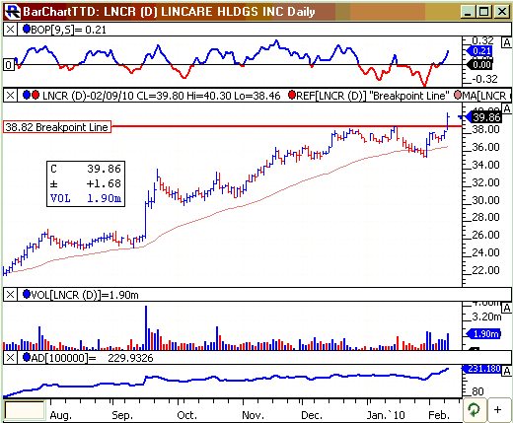Click the Aug. date axis label
The width and height of the screenshot is (513, 423).
[61, 415]
